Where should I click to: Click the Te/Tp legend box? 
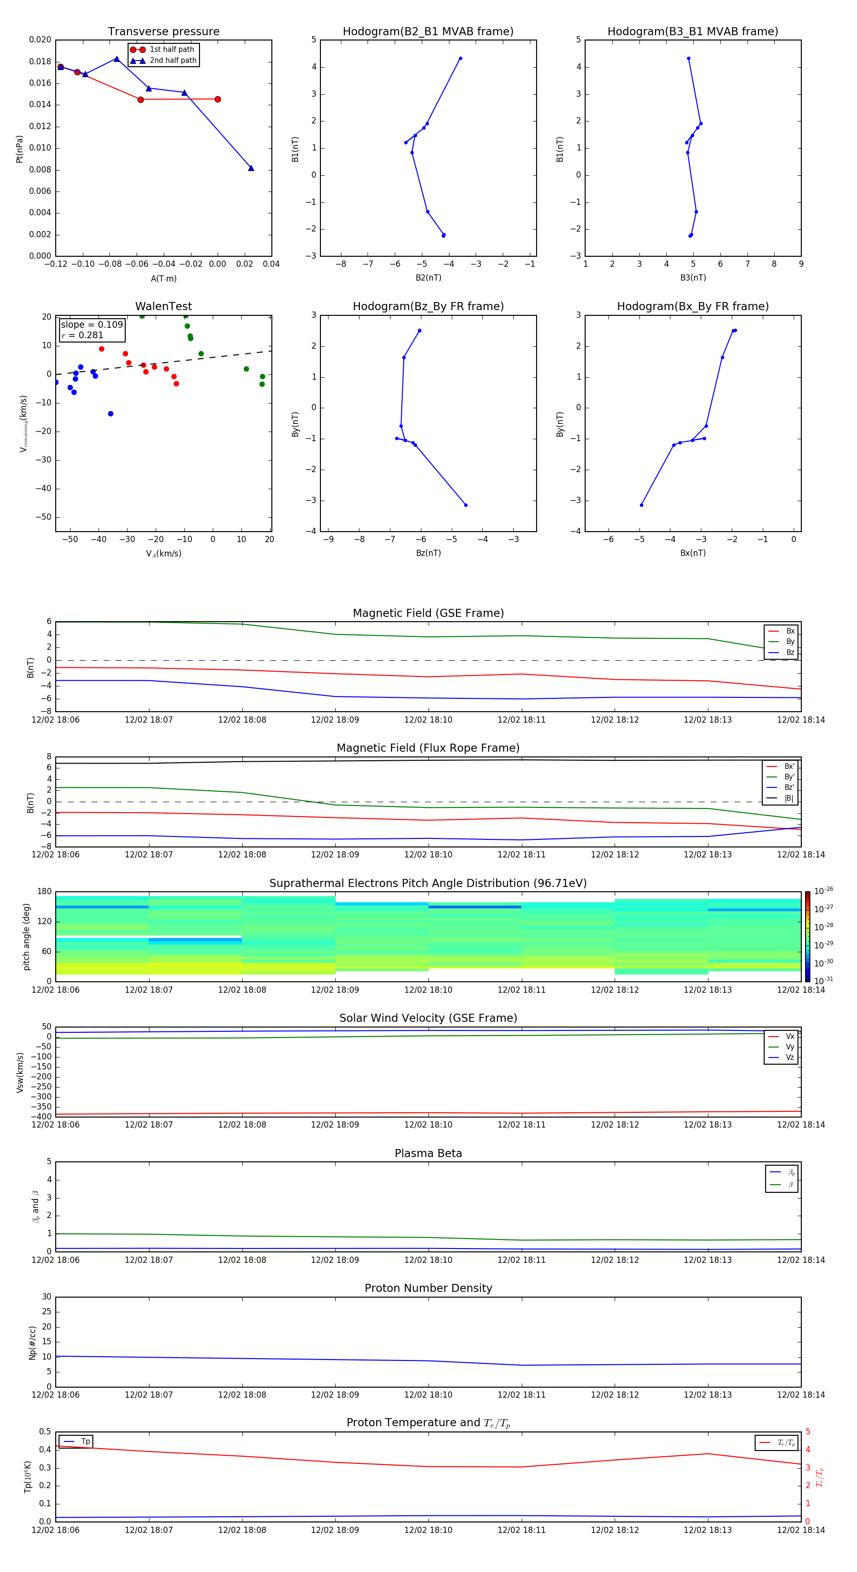[x=777, y=1443]
